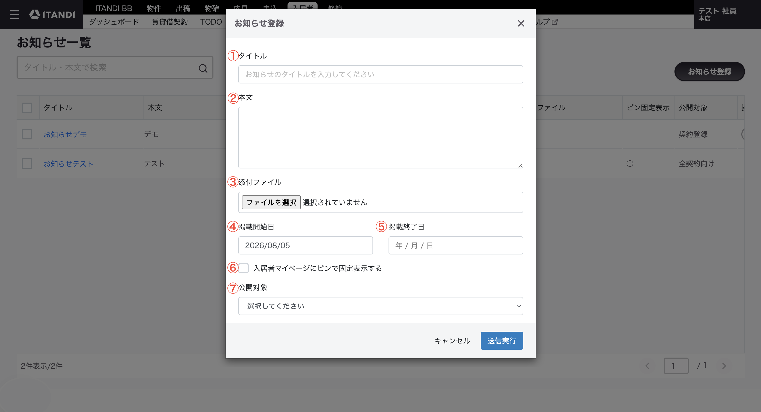Close the お知らせ登録 dialog
Screen dimensions: 761x412
(x=521, y=23)
